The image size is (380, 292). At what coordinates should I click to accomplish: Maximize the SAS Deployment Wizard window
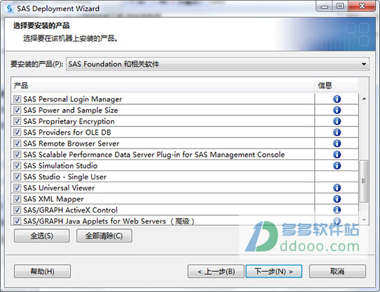tap(340, 6)
